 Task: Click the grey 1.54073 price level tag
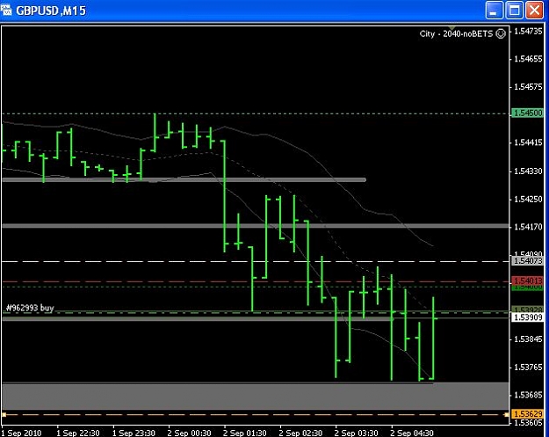coord(527,261)
